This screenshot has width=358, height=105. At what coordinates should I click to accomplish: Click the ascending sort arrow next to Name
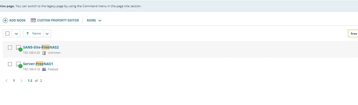pyautogui.click(x=28, y=33)
